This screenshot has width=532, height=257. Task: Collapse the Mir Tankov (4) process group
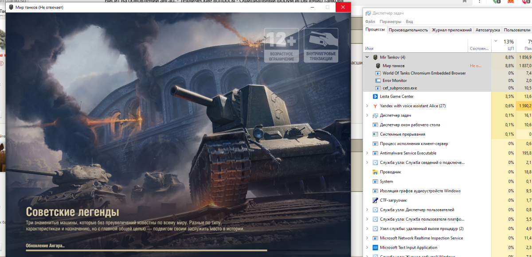coord(367,57)
